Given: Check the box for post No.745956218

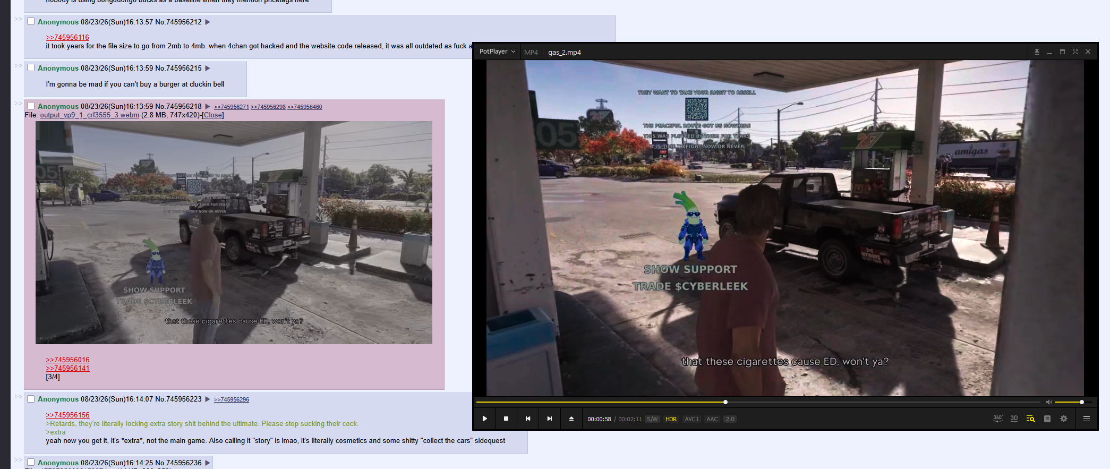Looking at the screenshot, I should [x=31, y=106].
